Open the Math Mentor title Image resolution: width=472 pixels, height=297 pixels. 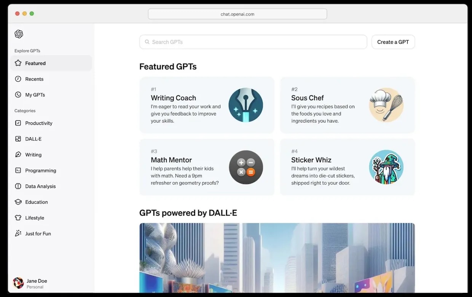pyautogui.click(x=171, y=160)
